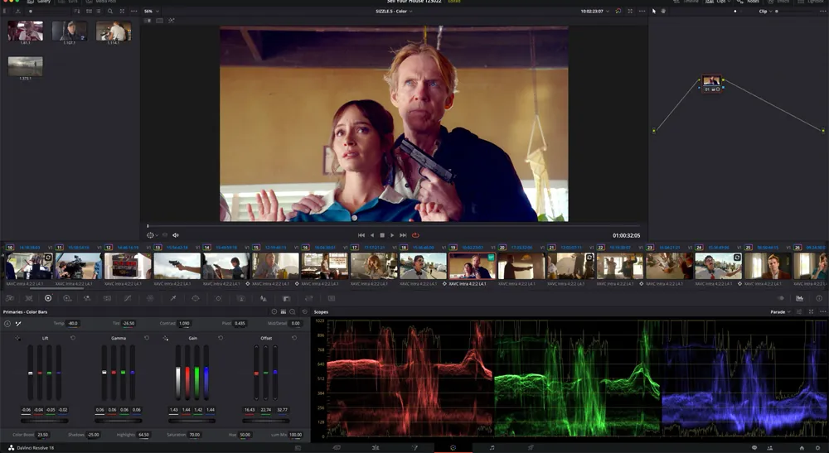
Task: Open Project Settings gear icon
Action: (817, 448)
